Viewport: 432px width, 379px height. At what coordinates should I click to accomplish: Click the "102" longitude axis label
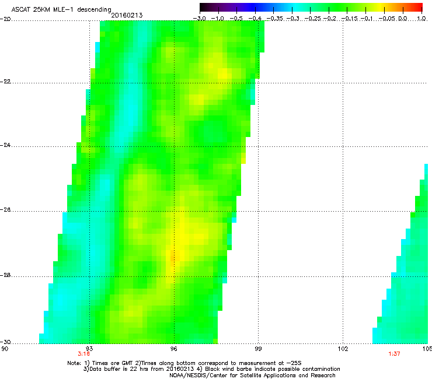coord(343,349)
